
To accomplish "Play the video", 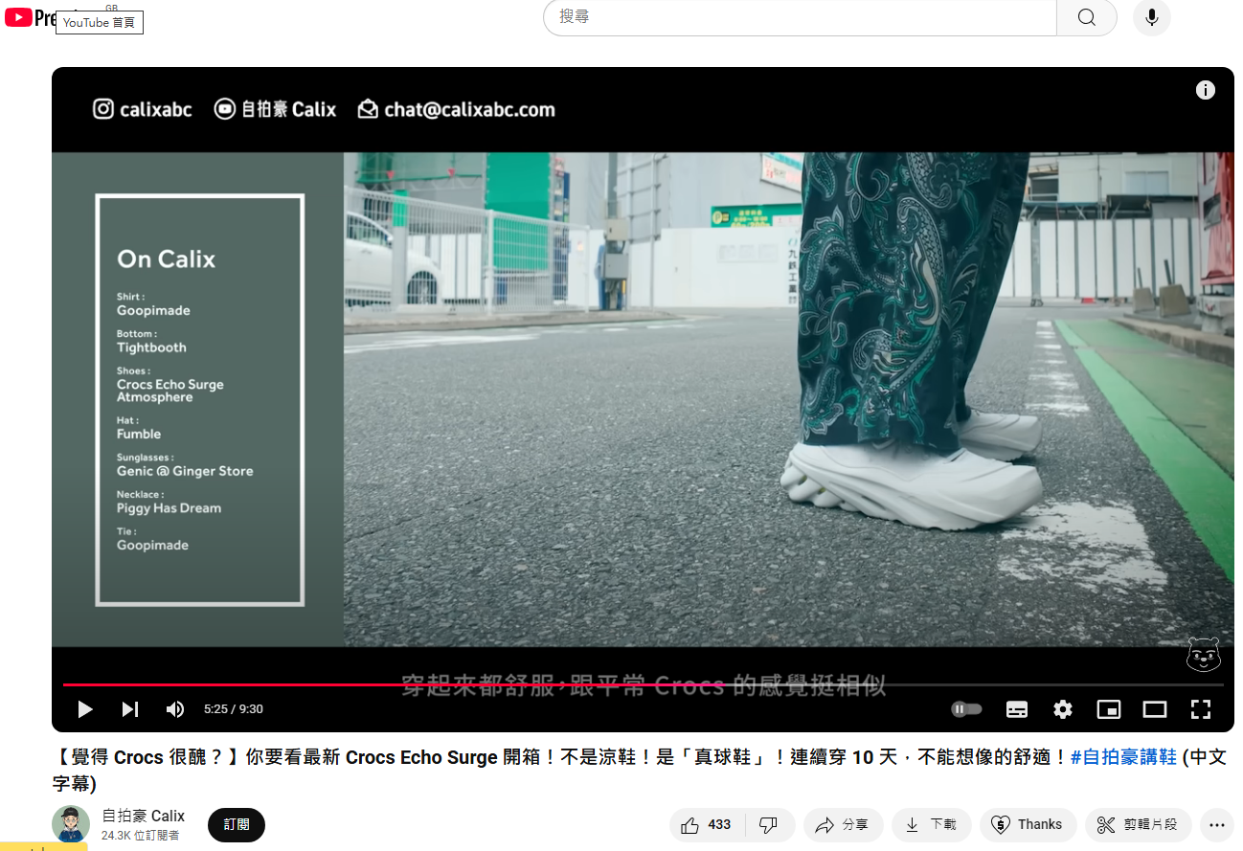I will [x=84, y=709].
